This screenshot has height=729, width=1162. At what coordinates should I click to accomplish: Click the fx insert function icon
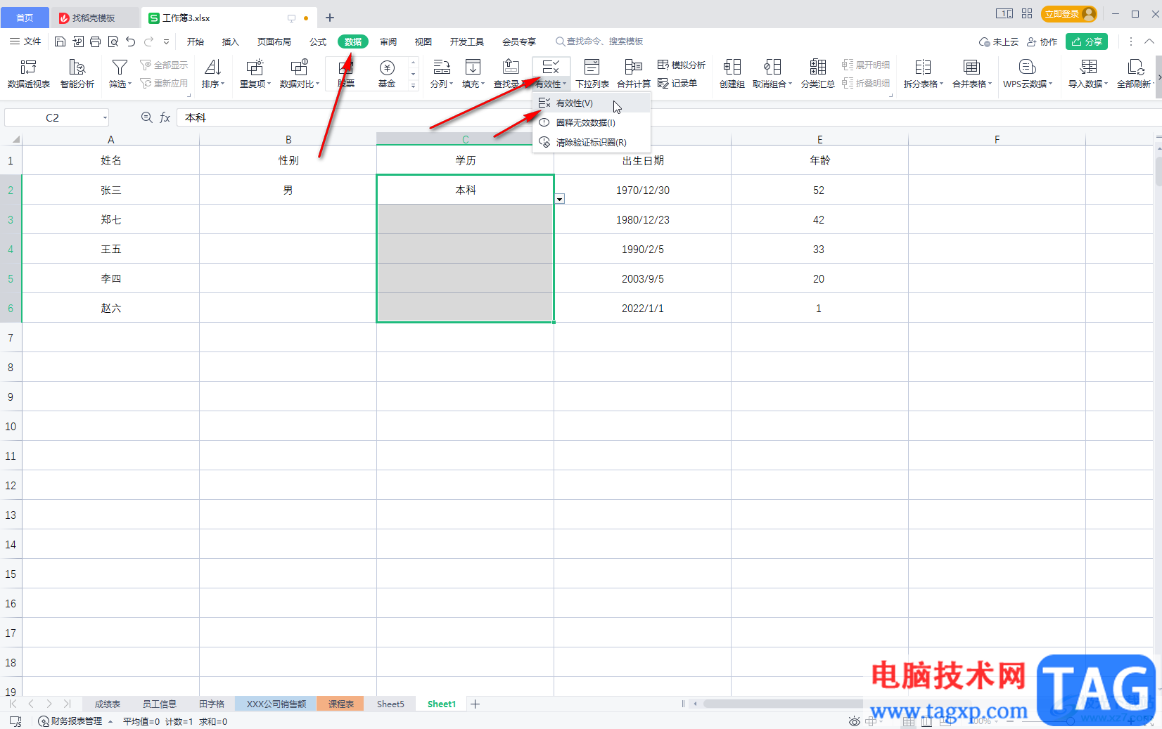165,117
